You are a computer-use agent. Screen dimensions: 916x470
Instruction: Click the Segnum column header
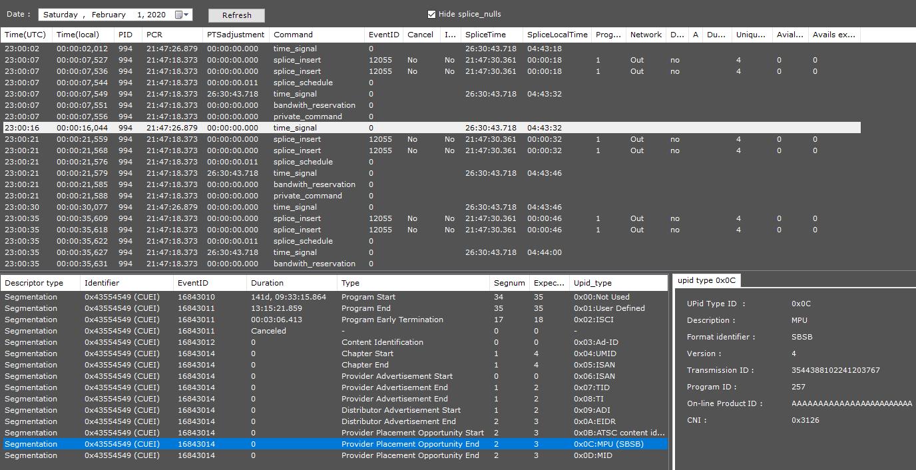510,283
